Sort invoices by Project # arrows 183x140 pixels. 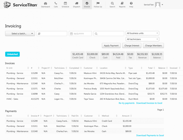51,68
